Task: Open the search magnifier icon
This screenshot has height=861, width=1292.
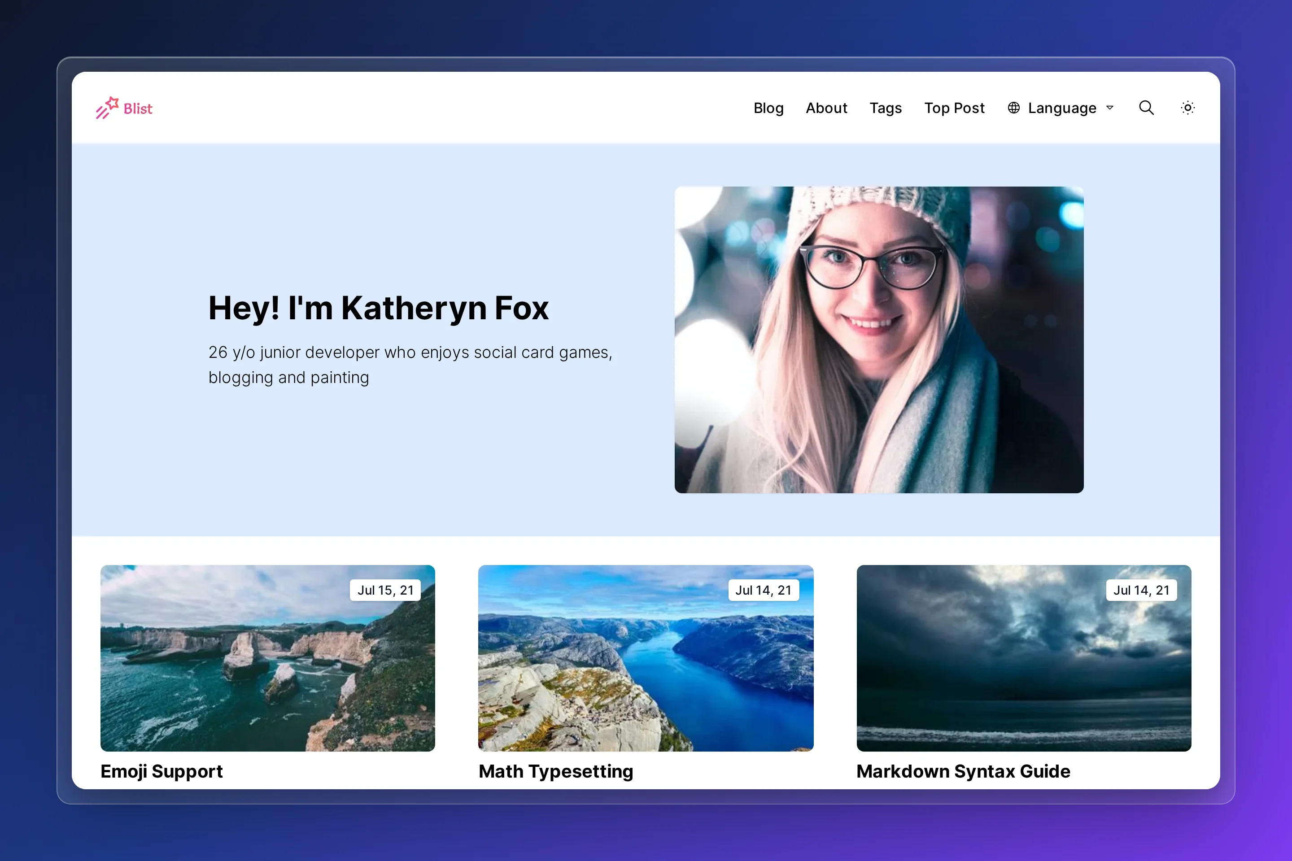Action: tap(1146, 108)
